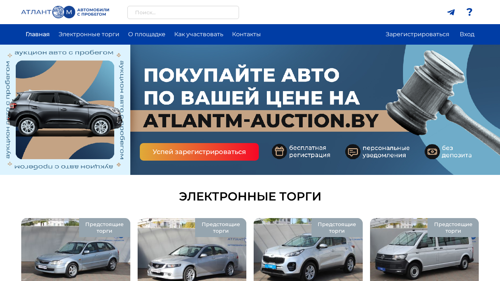Open О площадке page
Viewport: 500px width, 281px height.
(x=147, y=34)
